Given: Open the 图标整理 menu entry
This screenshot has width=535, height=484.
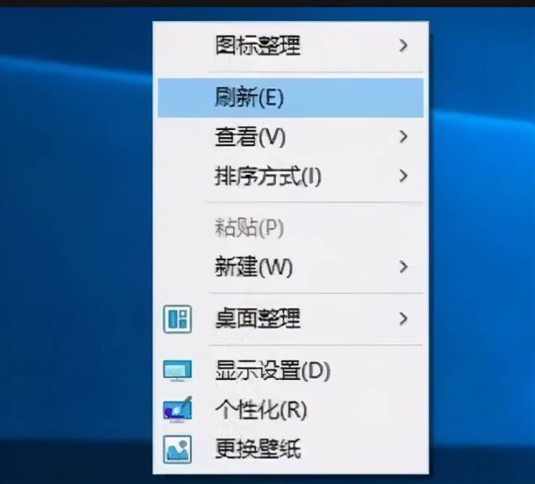Looking at the screenshot, I should point(291,46).
